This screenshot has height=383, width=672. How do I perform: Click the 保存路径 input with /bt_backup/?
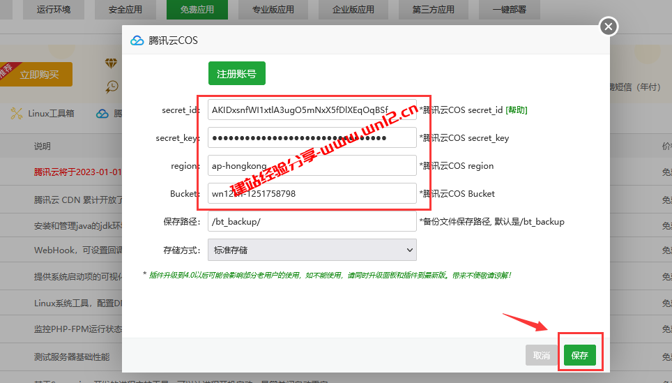click(x=312, y=221)
